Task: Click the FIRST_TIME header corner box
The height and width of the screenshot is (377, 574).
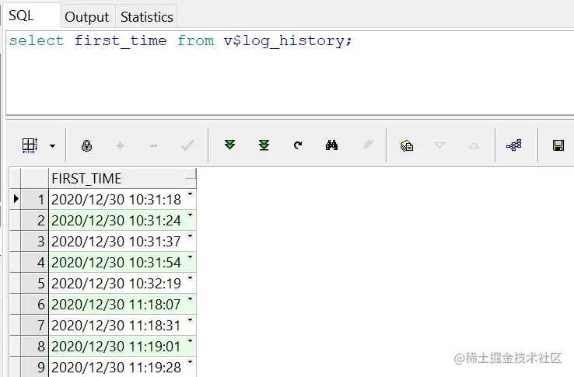Action: [x=191, y=173]
